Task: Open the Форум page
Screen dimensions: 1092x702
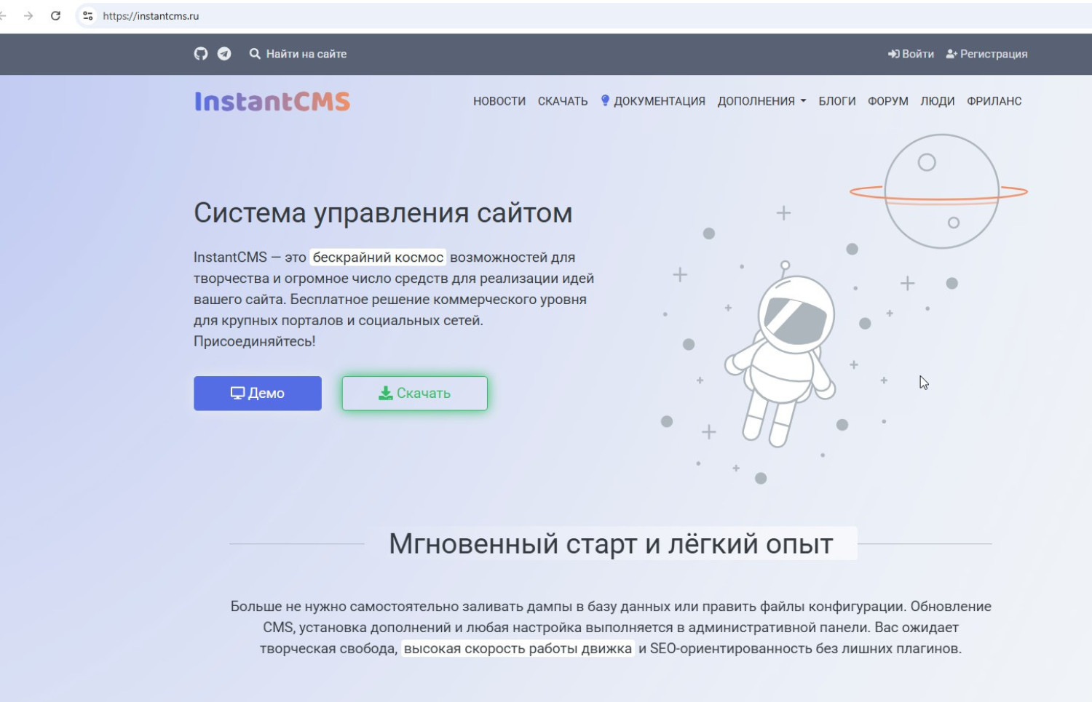Action: point(887,101)
